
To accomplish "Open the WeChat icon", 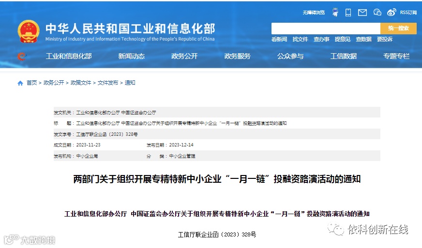I will (377, 12).
